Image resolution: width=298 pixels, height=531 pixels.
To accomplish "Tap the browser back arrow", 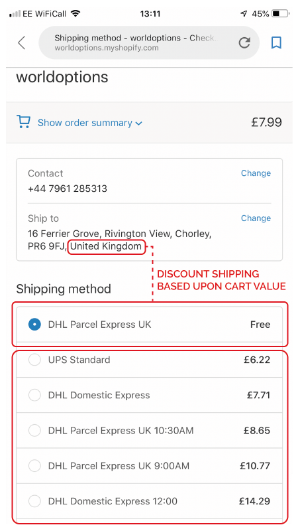I will pyautogui.click(x=22, y=43).
